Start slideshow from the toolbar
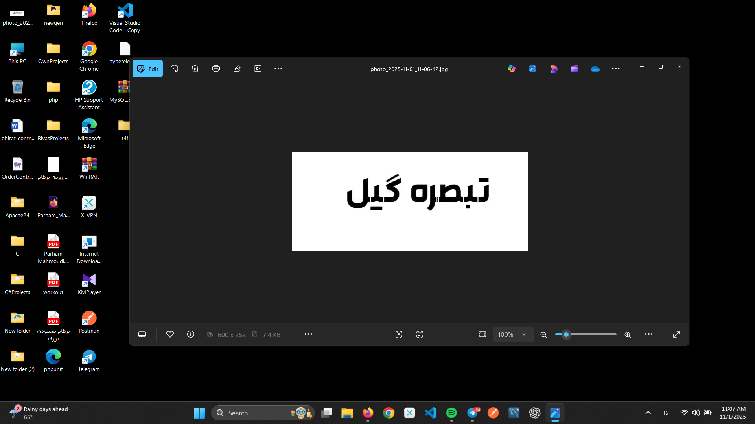The width and height of the screenshot is (755, 424). [x=258, y=69]
